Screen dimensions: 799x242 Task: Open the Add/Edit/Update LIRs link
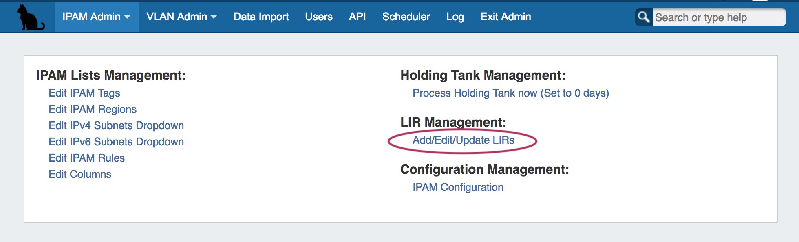pos(463,140)
